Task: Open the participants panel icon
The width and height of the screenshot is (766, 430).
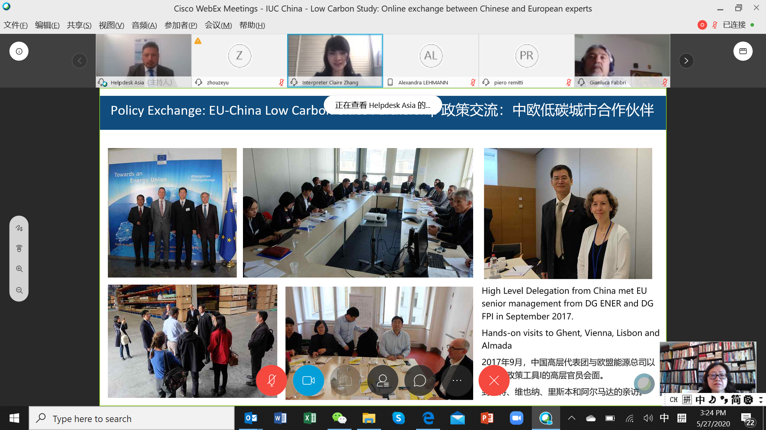Action: (x=383, y=381)
